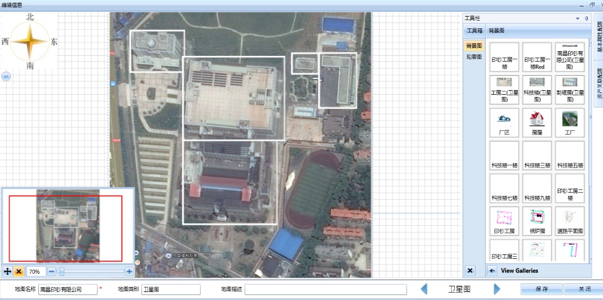
Task: Click the next map blue right arrow
Action: (497, 289)
